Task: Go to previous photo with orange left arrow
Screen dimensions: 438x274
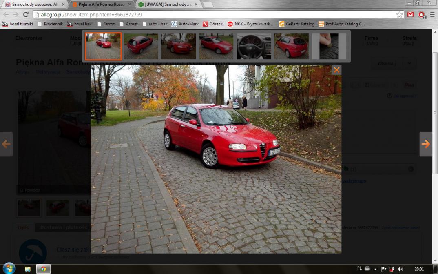Action: click(x=6, y=144)
